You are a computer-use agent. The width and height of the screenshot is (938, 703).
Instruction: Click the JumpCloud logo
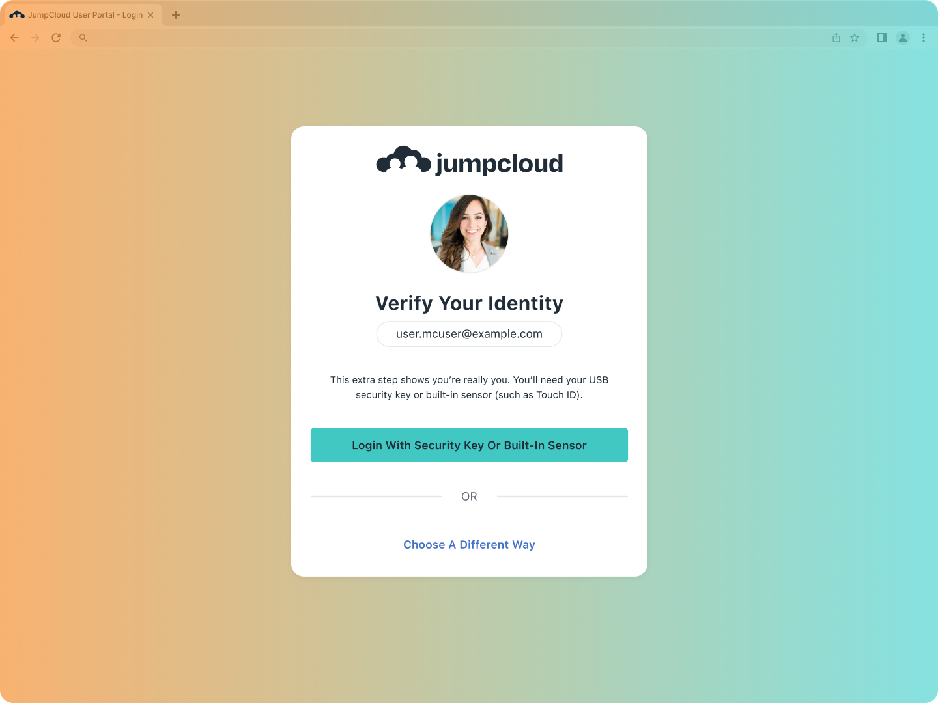[469, 161]
